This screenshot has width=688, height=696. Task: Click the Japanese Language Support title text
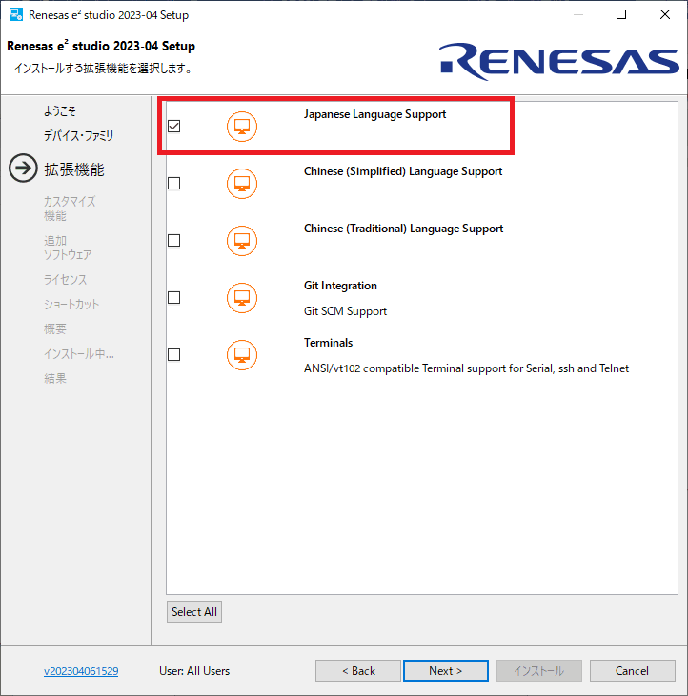click(x=374, y=114)
